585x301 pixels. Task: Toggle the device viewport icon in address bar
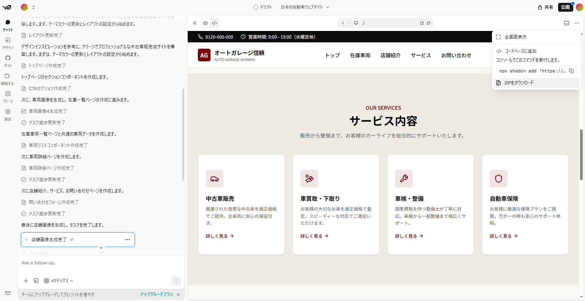point(356,23)
